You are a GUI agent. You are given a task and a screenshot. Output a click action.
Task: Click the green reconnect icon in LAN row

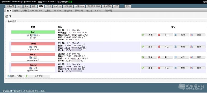coord(143,35)
